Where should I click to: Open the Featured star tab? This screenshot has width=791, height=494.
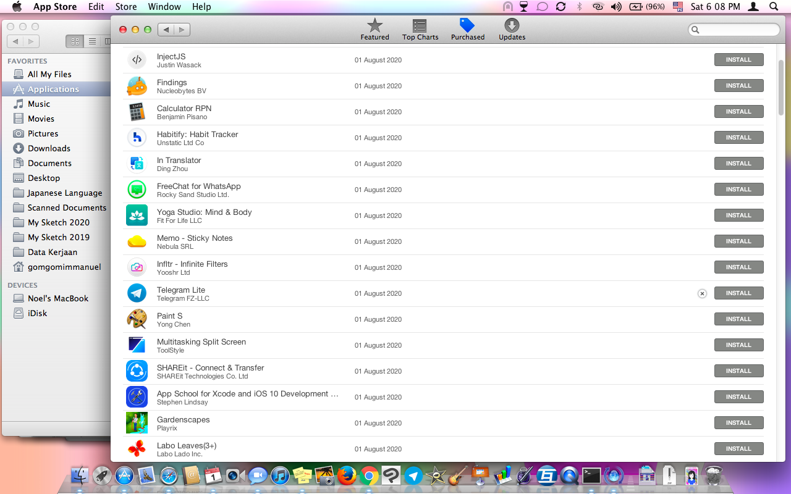click(x=374, y=29)
